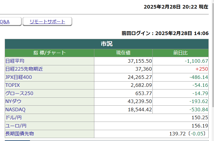This screenshot has width=214, height=141.
Task: Click the 指標/チャート column header
Action: click(x=50, y=53)
